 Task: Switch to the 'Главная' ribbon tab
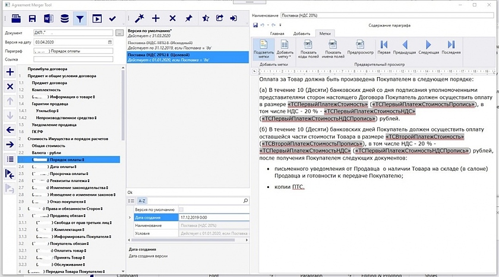click(277, 34)
